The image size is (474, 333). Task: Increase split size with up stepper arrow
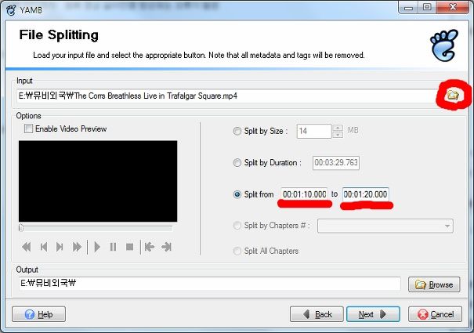coord(338,128)
